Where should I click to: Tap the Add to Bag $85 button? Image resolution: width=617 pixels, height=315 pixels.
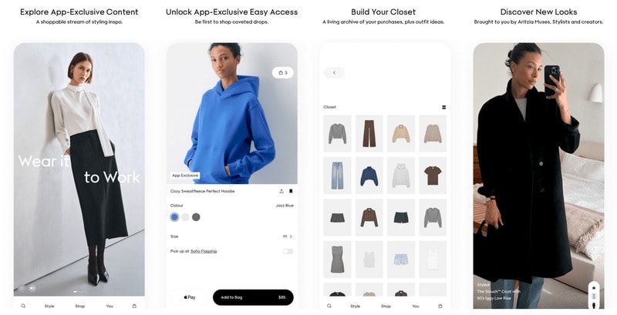(253, 297)
